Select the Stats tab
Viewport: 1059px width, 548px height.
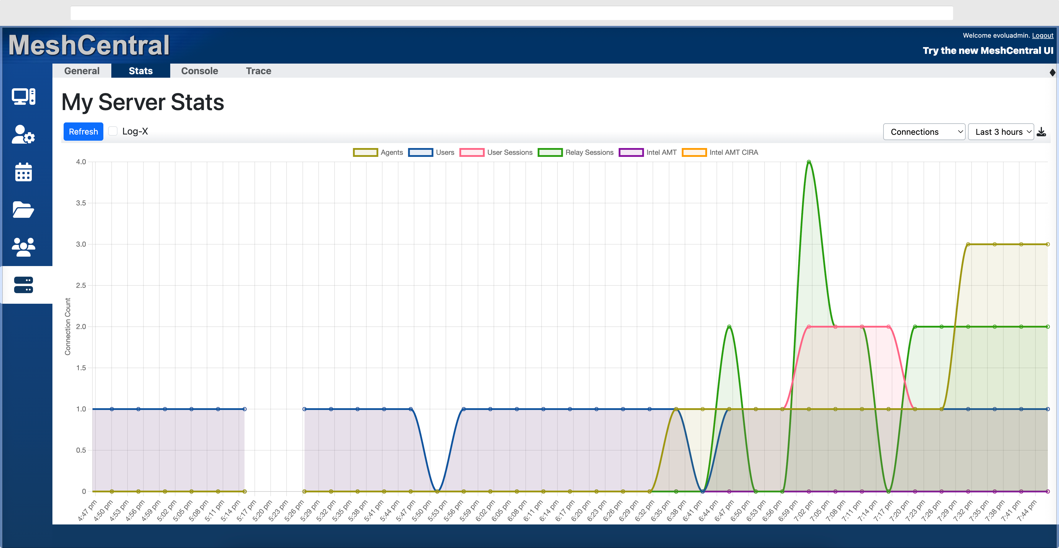[140, 71]
